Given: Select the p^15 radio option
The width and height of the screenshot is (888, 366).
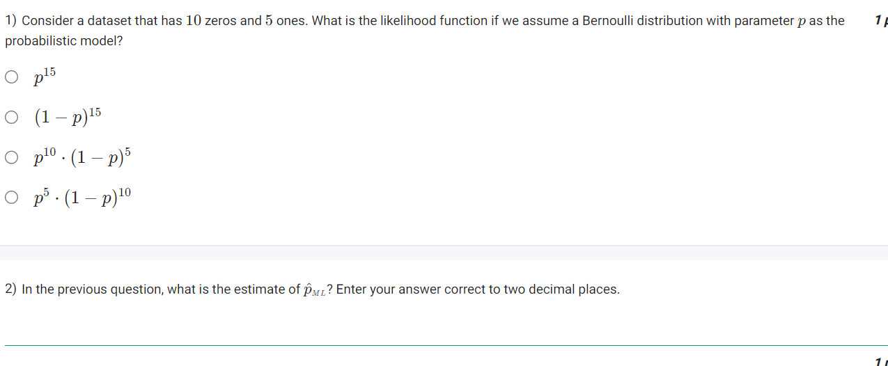Looking at the screenshot, I should 11,77.
